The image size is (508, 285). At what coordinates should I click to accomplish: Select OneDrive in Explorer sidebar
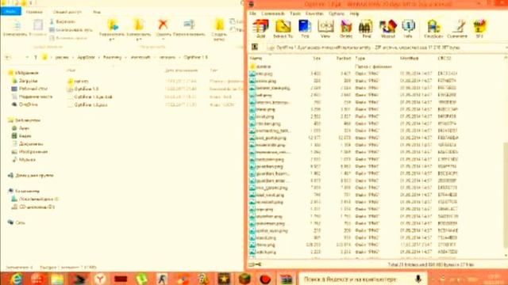(x=29, y=104)
